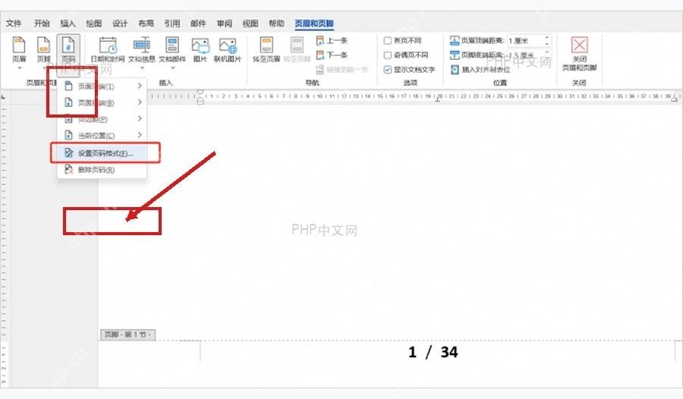Jump to 上一条 previous section
The height and width of the screenshot is (399, 683).
coord(332,41)
